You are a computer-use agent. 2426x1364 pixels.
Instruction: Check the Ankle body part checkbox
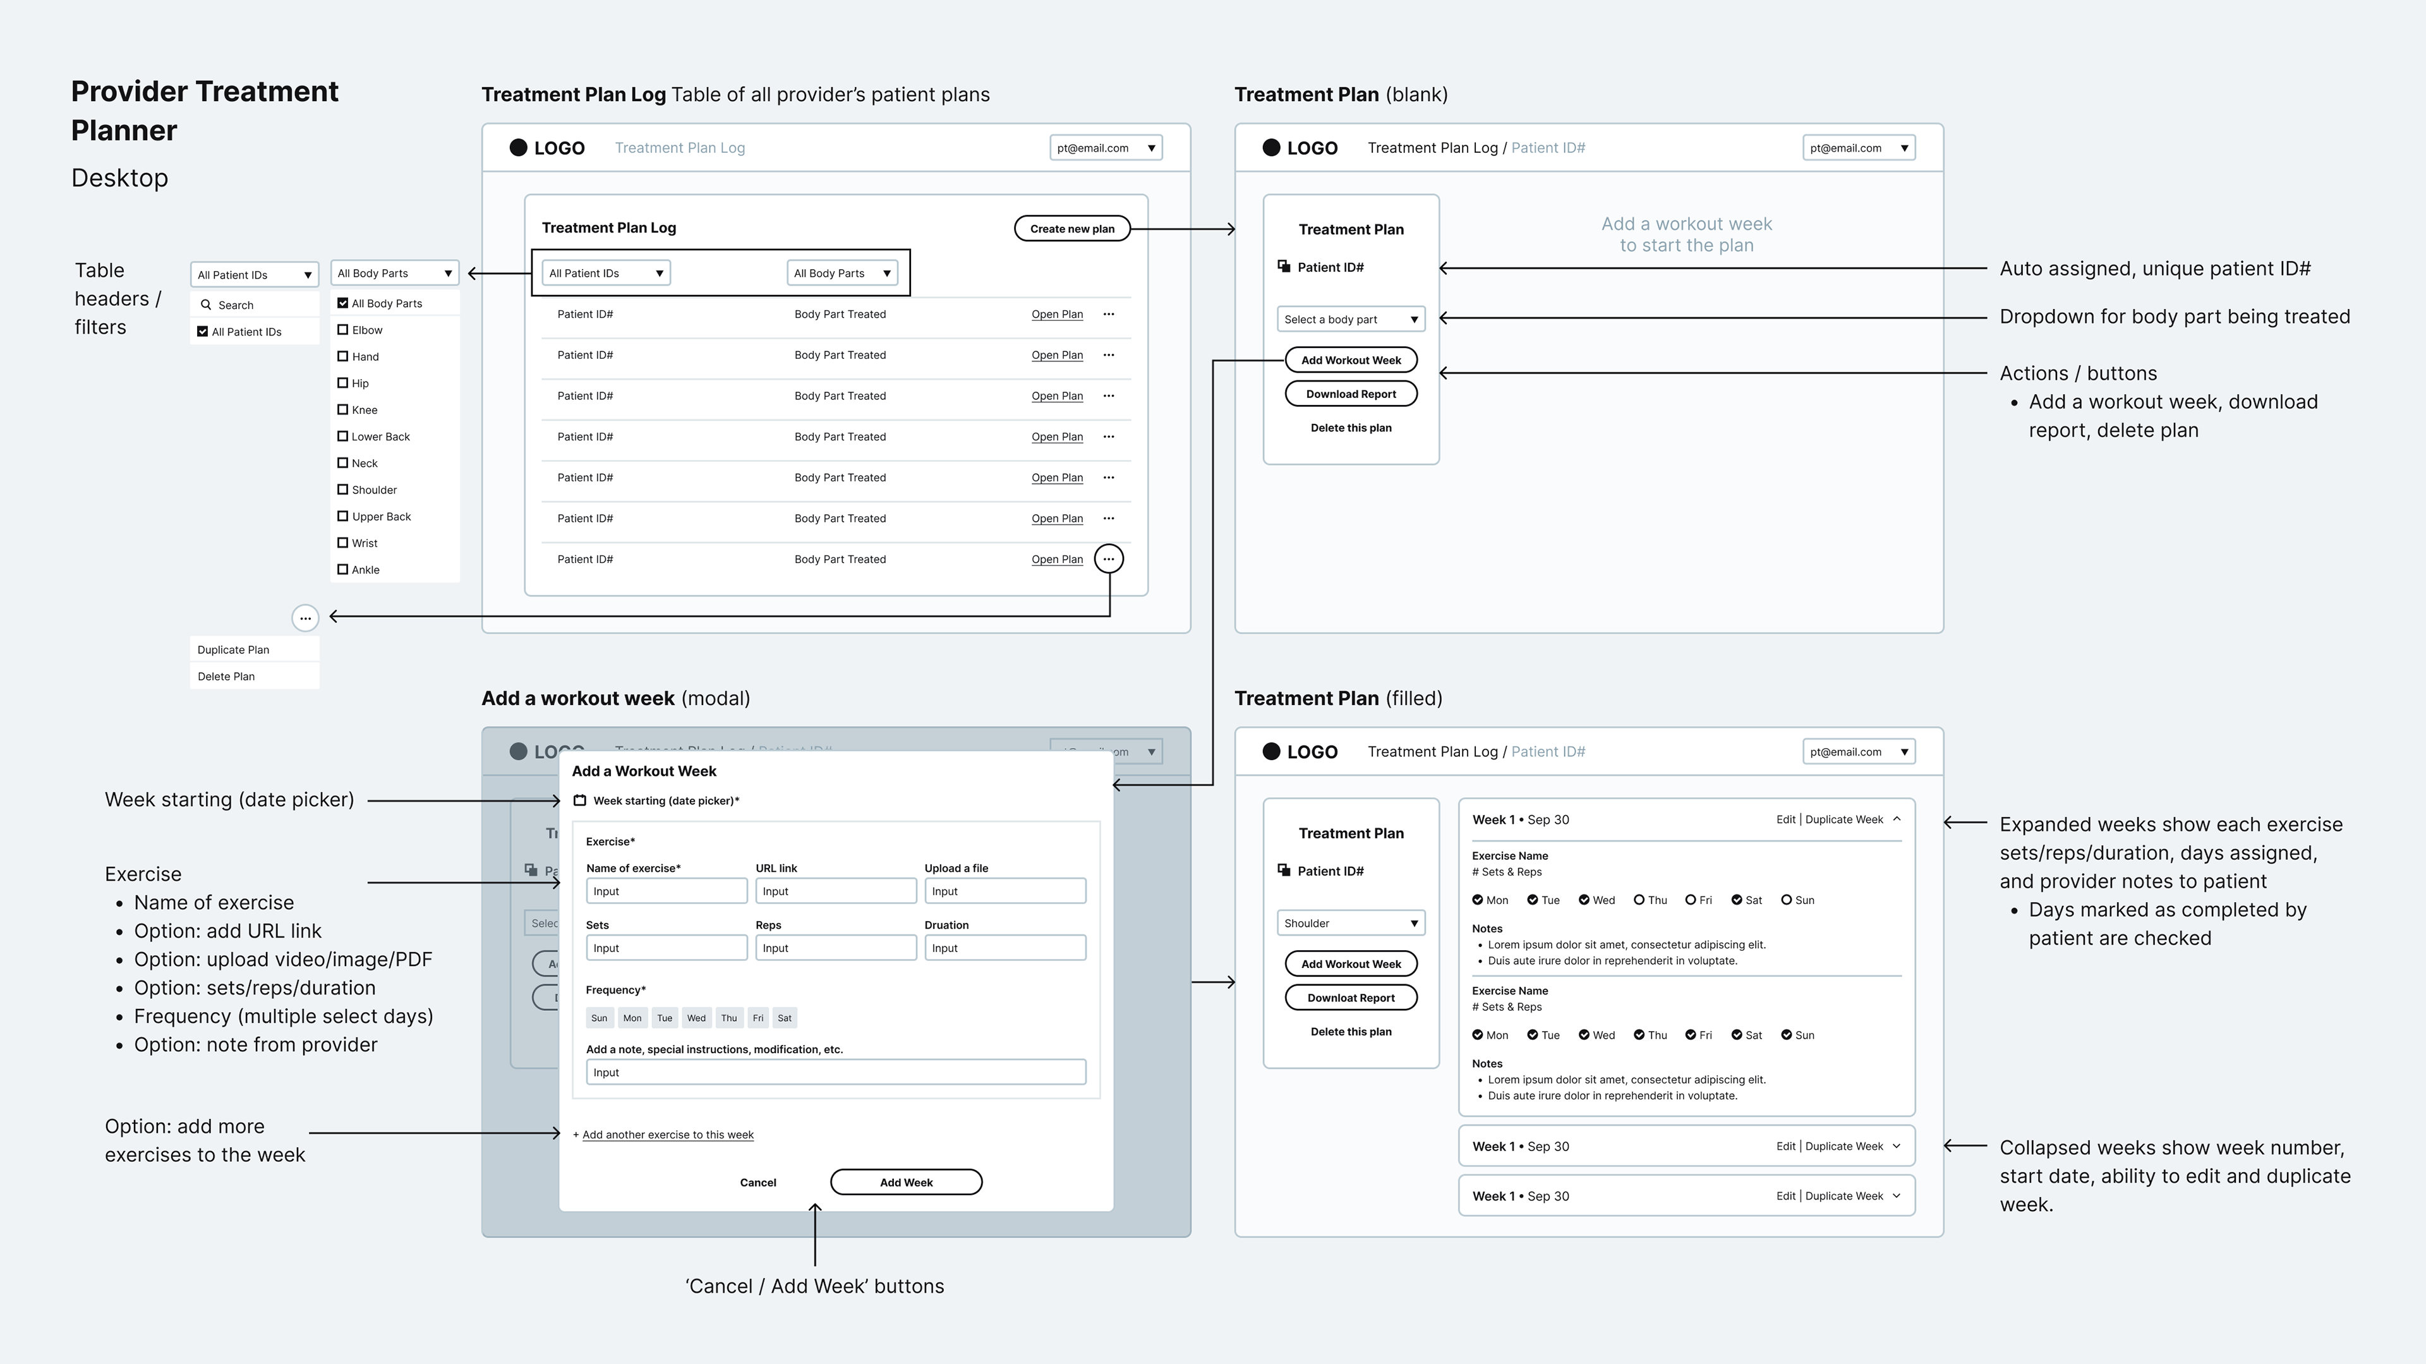[x=343, y=569]
